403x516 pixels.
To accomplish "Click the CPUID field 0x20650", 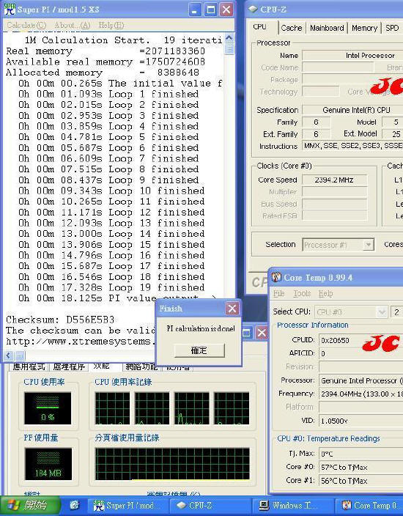I will pyautogui.click(x=361, y=340).
